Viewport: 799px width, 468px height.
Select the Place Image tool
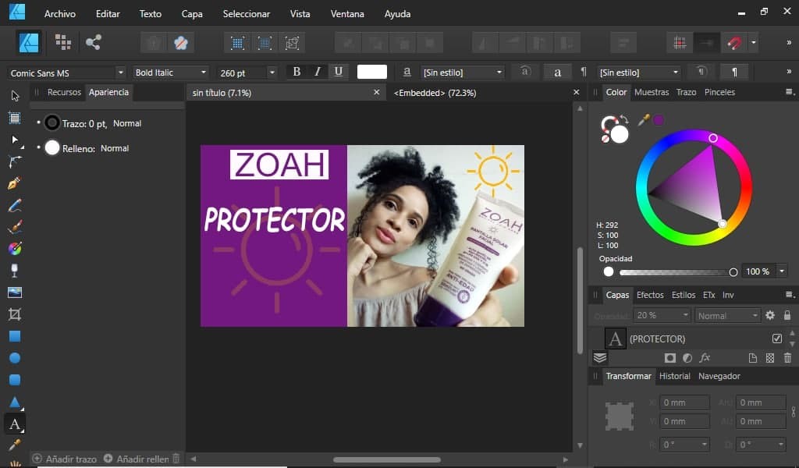[15, 292]
